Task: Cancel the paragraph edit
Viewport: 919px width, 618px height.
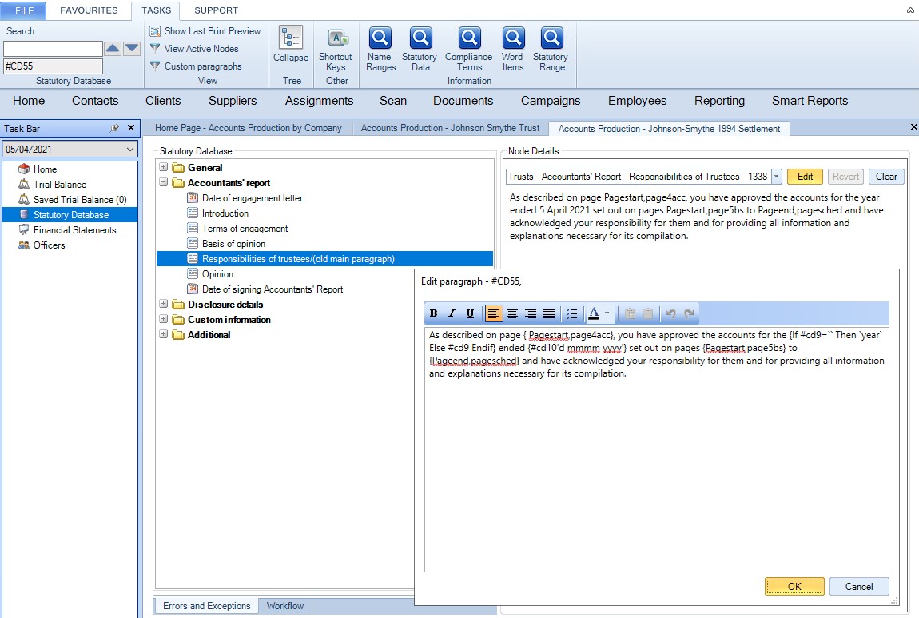Action: pyautogui.click(x=859, y=586)
